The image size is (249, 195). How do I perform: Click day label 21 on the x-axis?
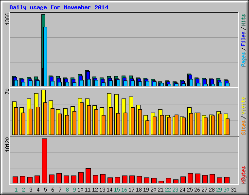coord(160,190)
